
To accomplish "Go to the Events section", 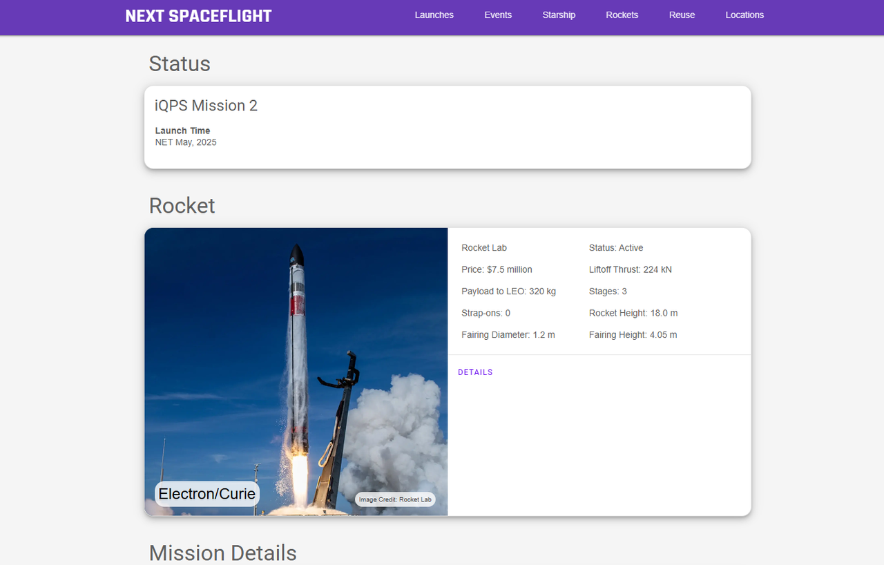I will pyautogui.click(x=497, y=15).
